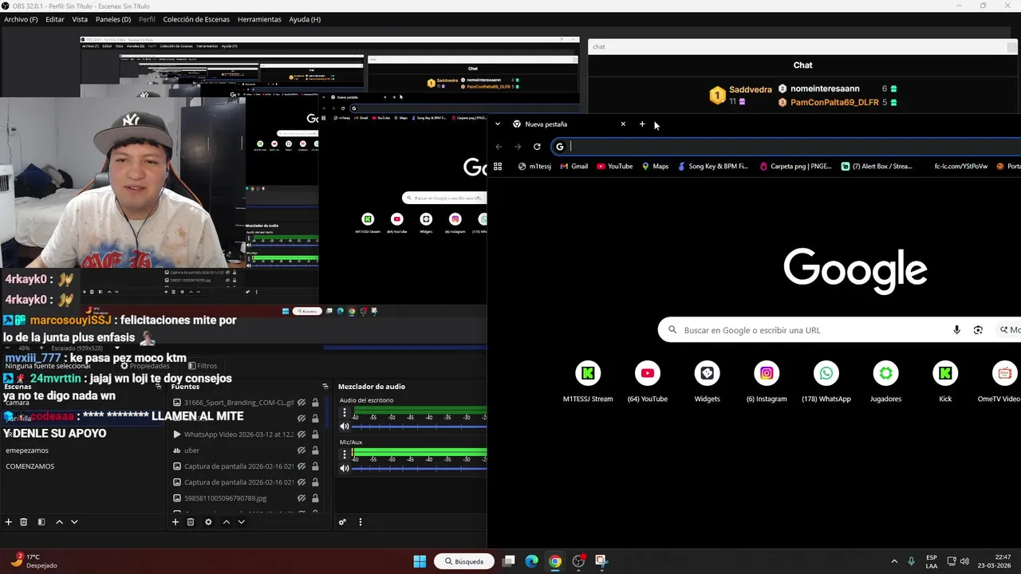Open Gmail bookmark

[x=574, y=167]
